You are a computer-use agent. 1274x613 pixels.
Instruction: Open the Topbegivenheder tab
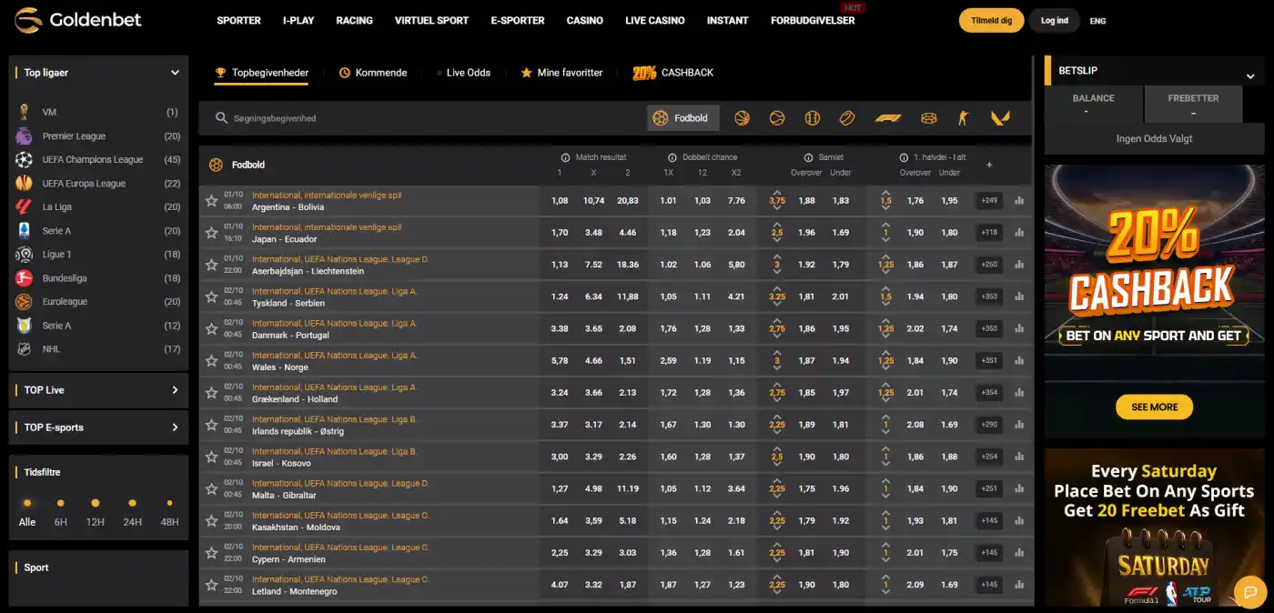point(261,73)
